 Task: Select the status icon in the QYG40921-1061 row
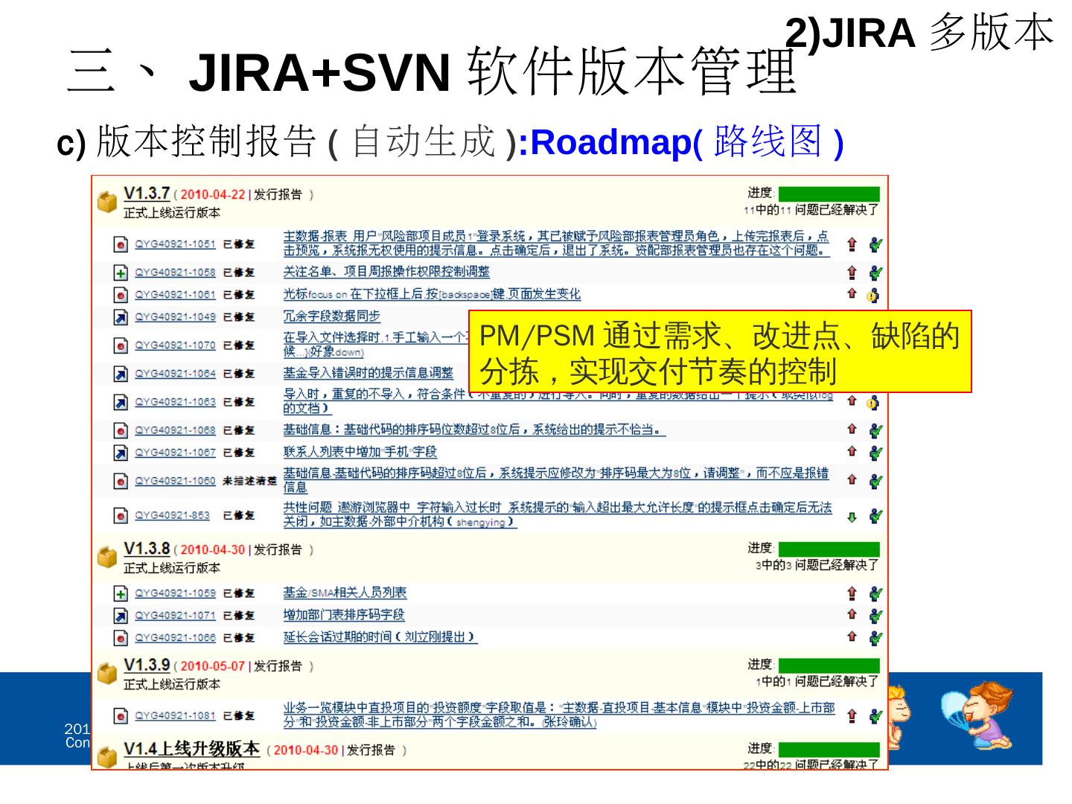[874, 296]
